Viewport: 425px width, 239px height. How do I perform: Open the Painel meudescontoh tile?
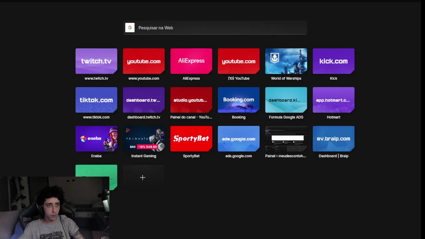286,139
